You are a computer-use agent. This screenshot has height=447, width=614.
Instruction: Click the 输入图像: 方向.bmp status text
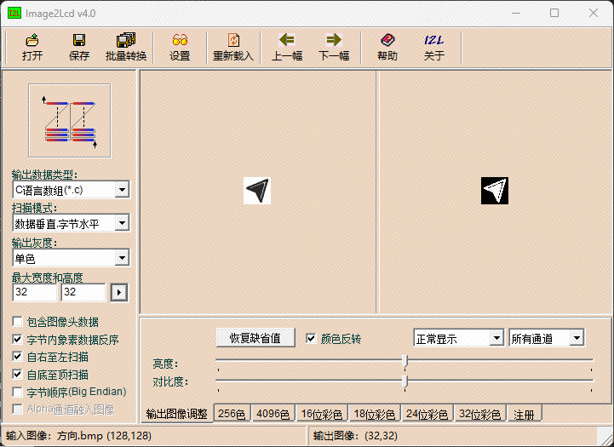[78, 436]
